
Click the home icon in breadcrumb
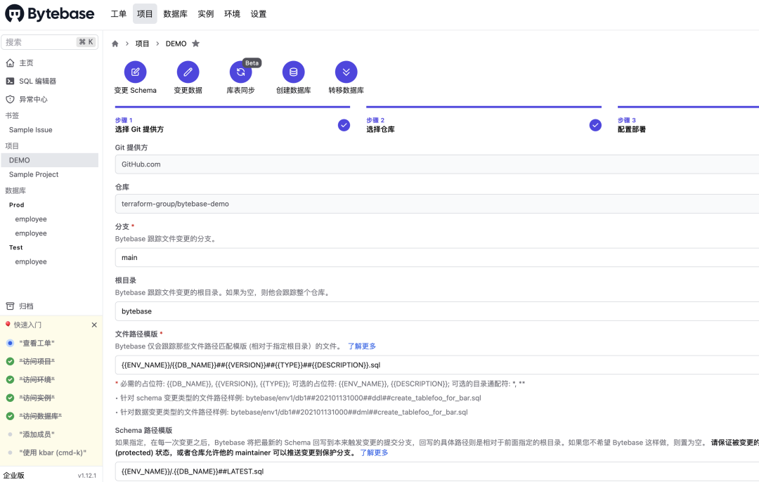(115, 44)
